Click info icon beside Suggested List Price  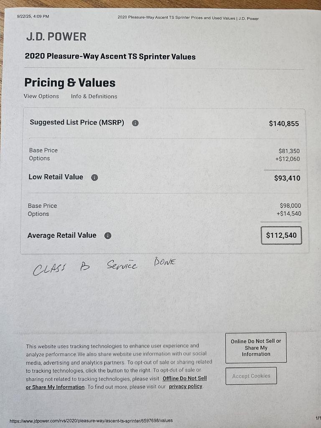[135, 123]
